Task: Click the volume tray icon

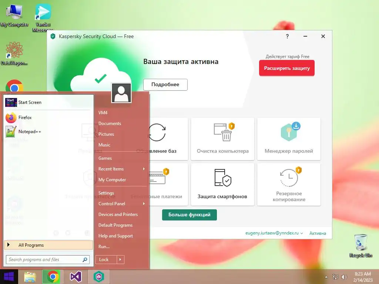Action: click(344, 277)
